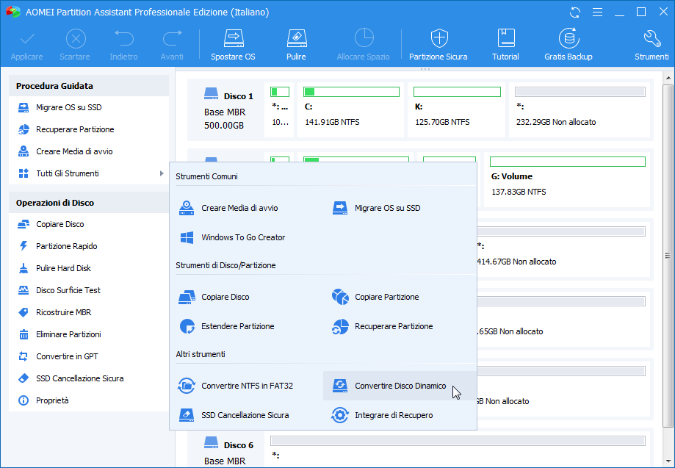Screen dimensions: 675x468
Task: Select Convertire Disco Dinamico
Action: tap(400, 386)
